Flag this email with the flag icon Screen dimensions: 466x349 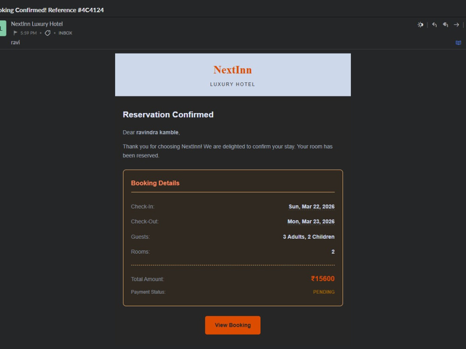[15, 33]
